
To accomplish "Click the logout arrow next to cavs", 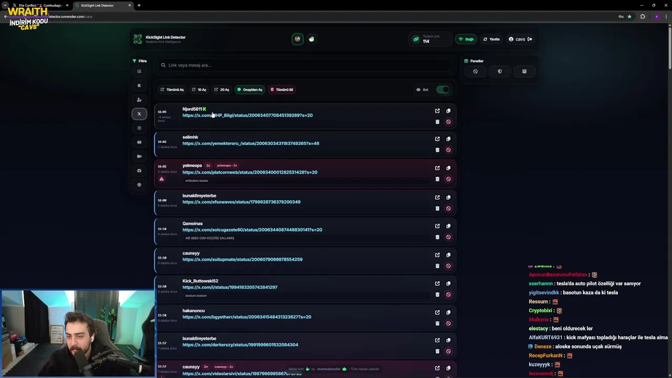I will 530,39.
